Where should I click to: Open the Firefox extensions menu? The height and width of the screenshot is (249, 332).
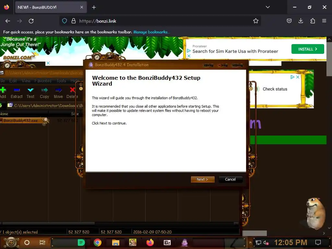[313, 21]
